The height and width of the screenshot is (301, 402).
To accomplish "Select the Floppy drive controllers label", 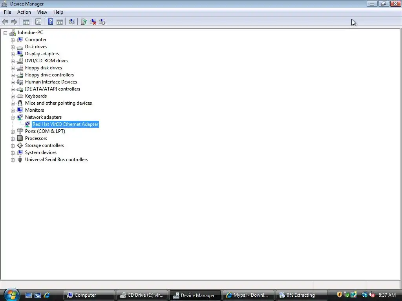I will [x=49, y=75].
